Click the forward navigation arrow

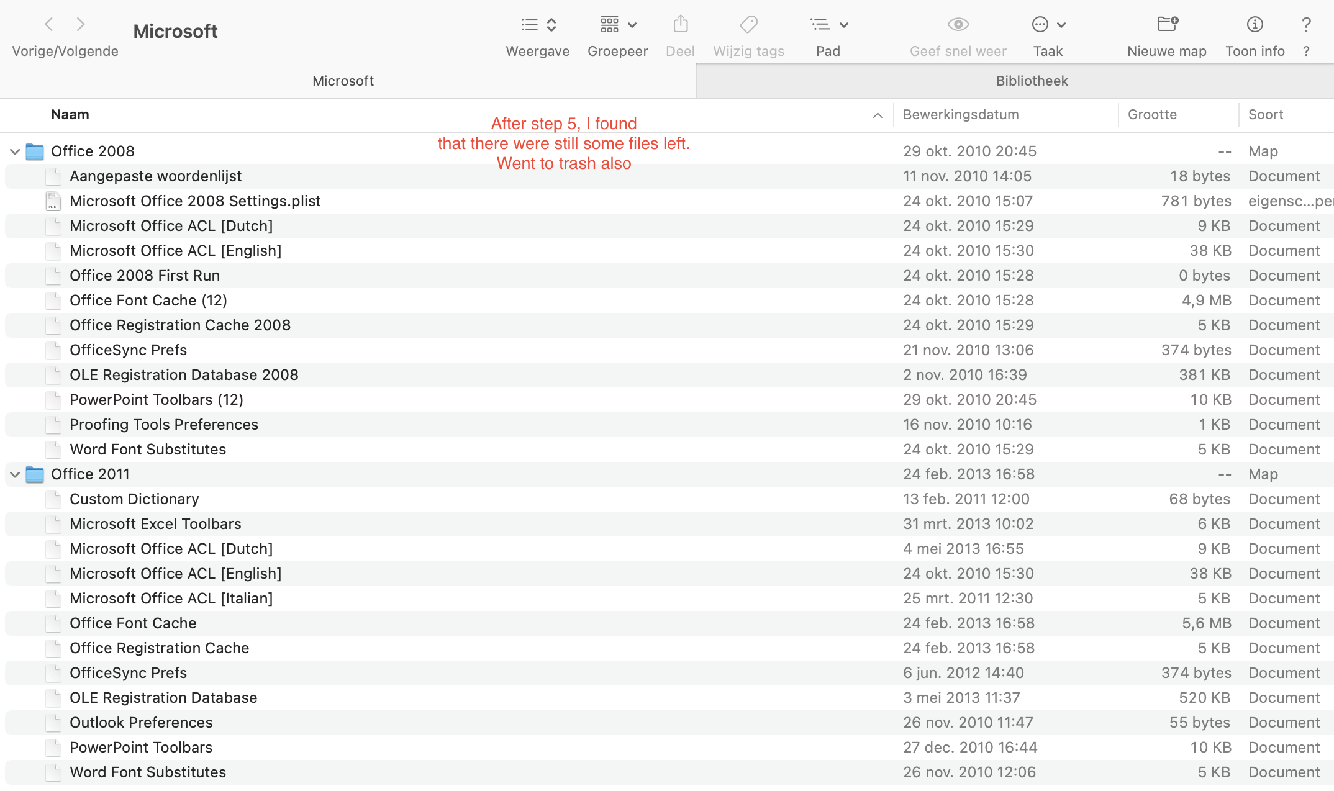tap(80, 24)
